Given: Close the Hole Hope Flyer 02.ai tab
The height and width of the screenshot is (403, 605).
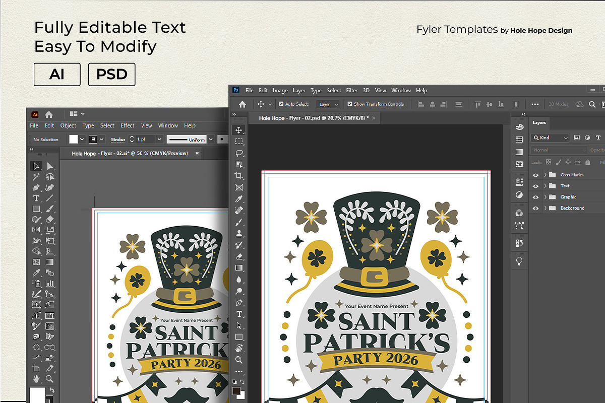Looking at the screenshot, I should click(197, 153).
